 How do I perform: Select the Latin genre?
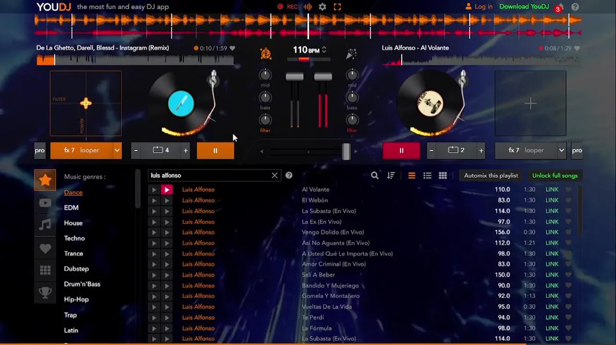coord(71,331)
